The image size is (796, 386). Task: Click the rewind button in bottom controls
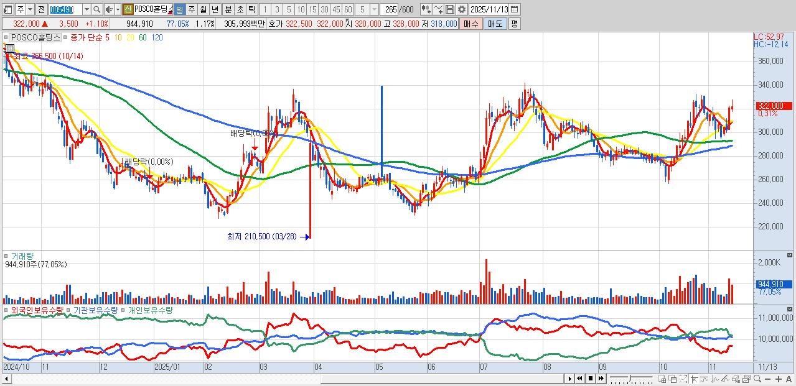pos(580,379)
